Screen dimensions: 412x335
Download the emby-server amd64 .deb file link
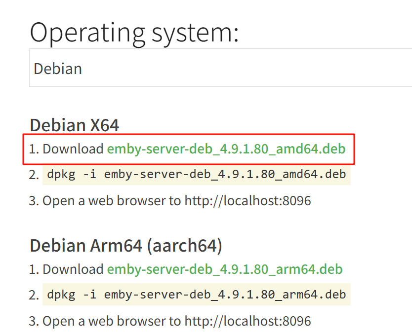[x=226, y=149]
